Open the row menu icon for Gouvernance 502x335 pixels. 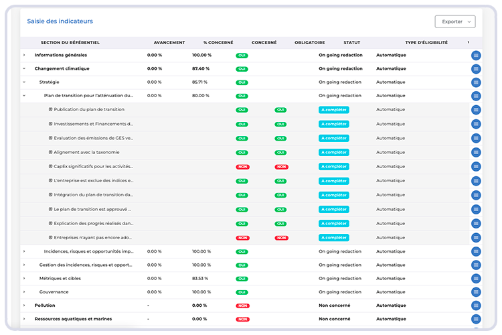[x=476, y=292]
